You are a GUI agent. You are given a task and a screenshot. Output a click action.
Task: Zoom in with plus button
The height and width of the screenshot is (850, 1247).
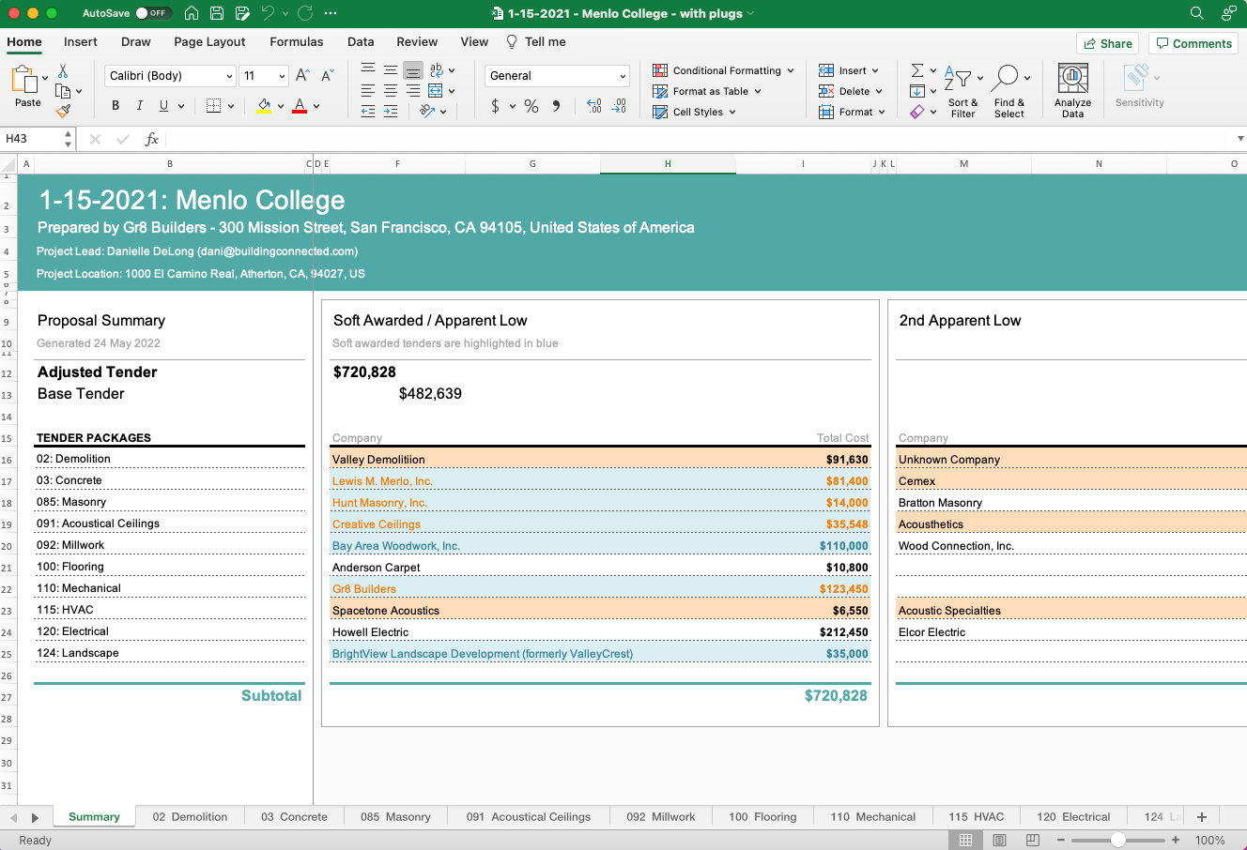(x=1175, y=840)
